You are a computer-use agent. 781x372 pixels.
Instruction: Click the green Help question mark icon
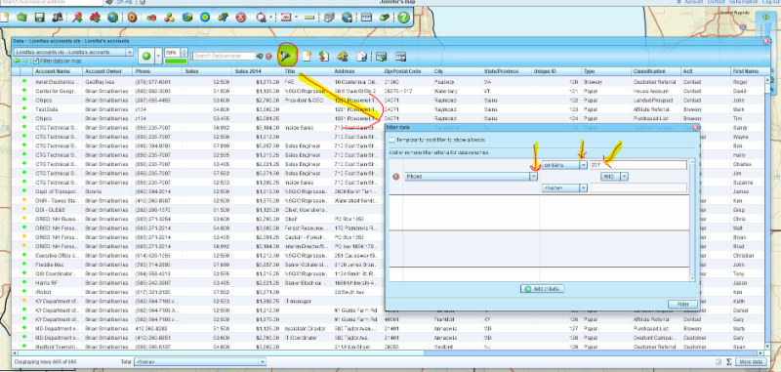coord(403,18)
